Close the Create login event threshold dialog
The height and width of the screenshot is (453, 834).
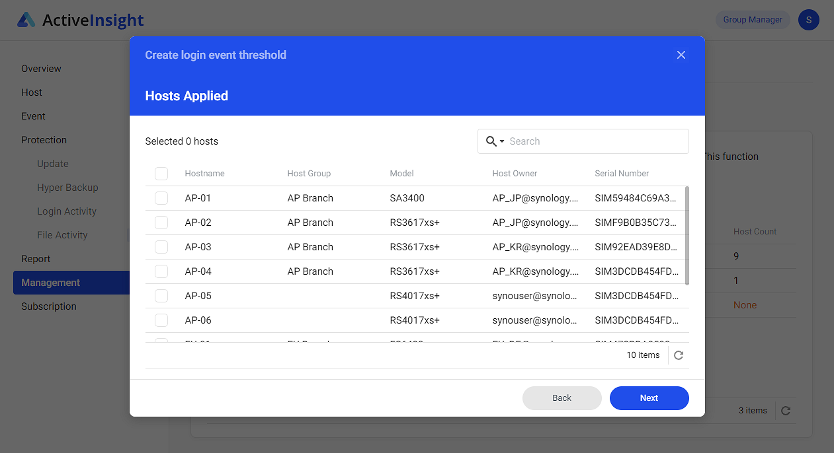pos(681,55)
